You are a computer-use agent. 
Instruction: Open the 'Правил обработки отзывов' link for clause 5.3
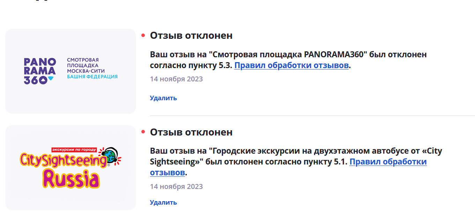291,66
